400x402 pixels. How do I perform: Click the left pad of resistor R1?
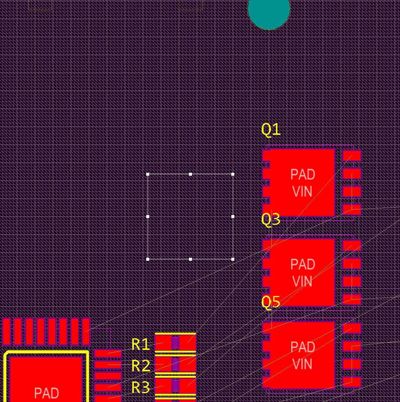(163, 343)
